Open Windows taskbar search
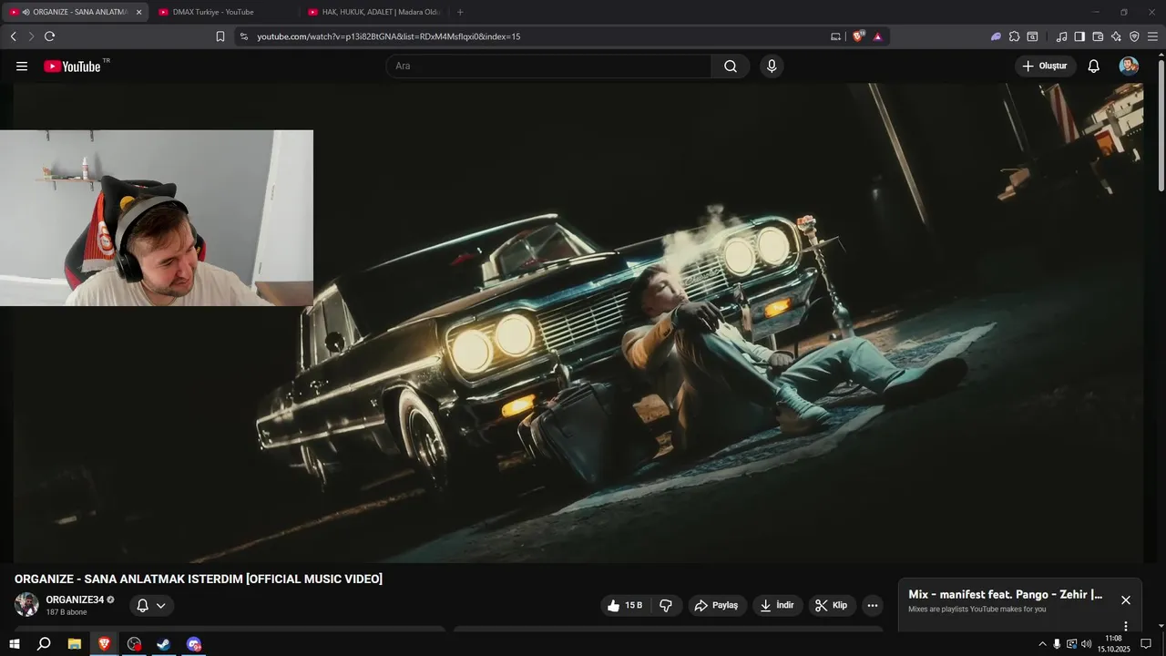 [x=44, y=644]
